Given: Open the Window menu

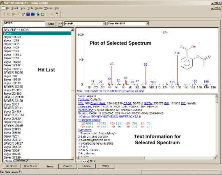Looking at the screenshot, I should [x=49, y=8].
